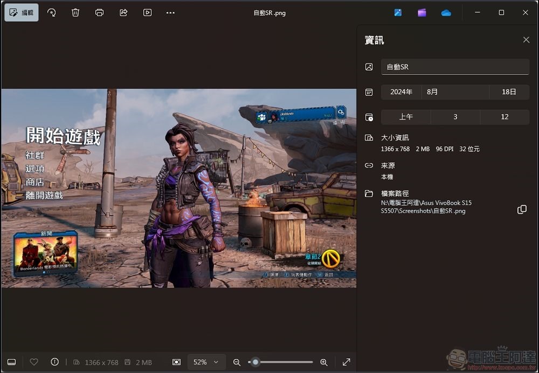Minimize the Photos window
This screenshot has height=373, width=539.
tap(477, 12)
